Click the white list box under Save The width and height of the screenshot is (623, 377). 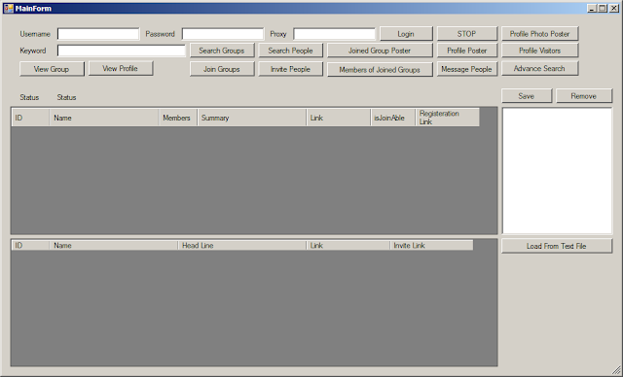pyautogui.click(x=557, y=171)
